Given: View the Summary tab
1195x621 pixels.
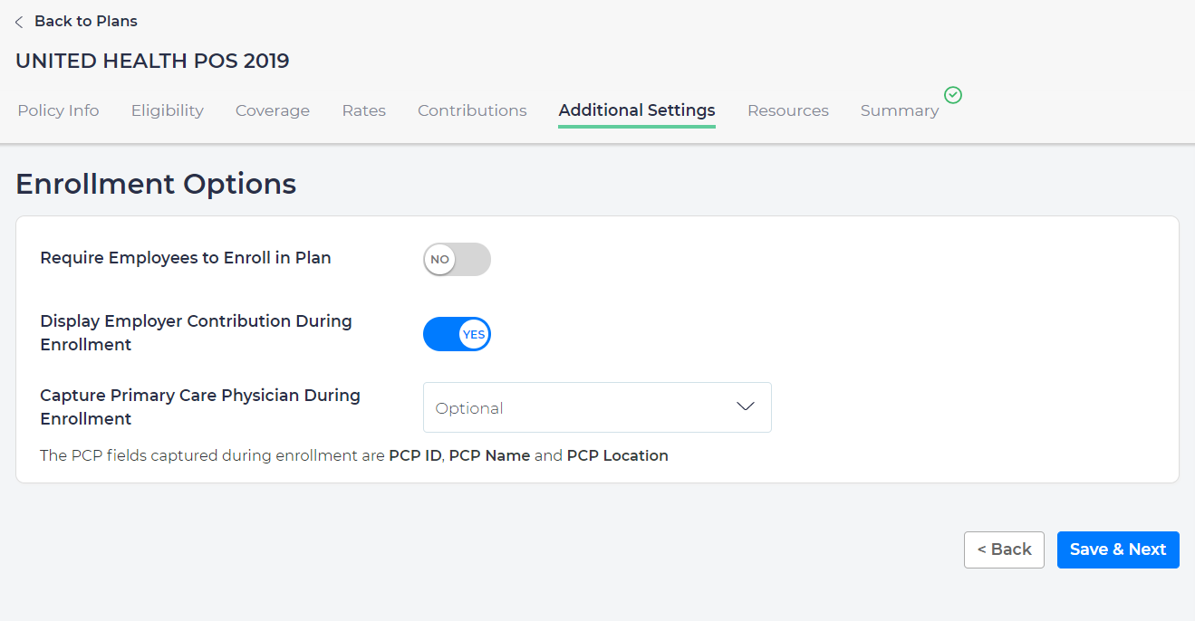Looking at the screenshot, I should [900, 110].
